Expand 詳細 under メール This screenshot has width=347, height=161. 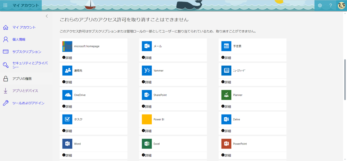[x=147, y=58]
